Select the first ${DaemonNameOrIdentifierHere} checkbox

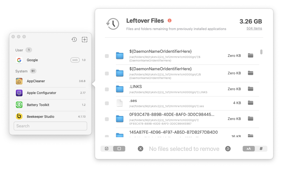(107, 56)
